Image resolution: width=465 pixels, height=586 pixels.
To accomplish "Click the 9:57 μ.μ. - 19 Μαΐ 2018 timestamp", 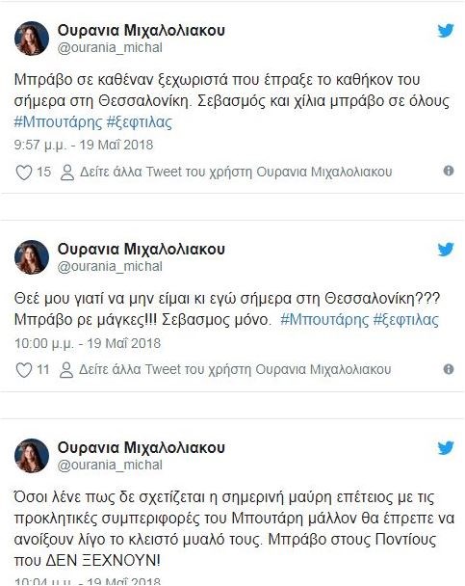I will tap(84, 145).
